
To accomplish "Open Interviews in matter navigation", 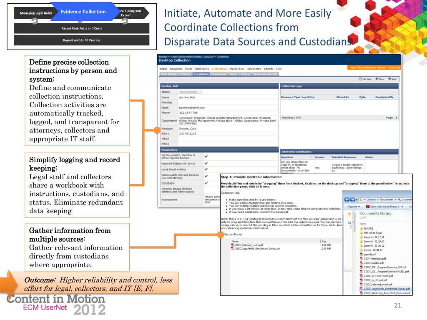I will click(x=202, y=69).
